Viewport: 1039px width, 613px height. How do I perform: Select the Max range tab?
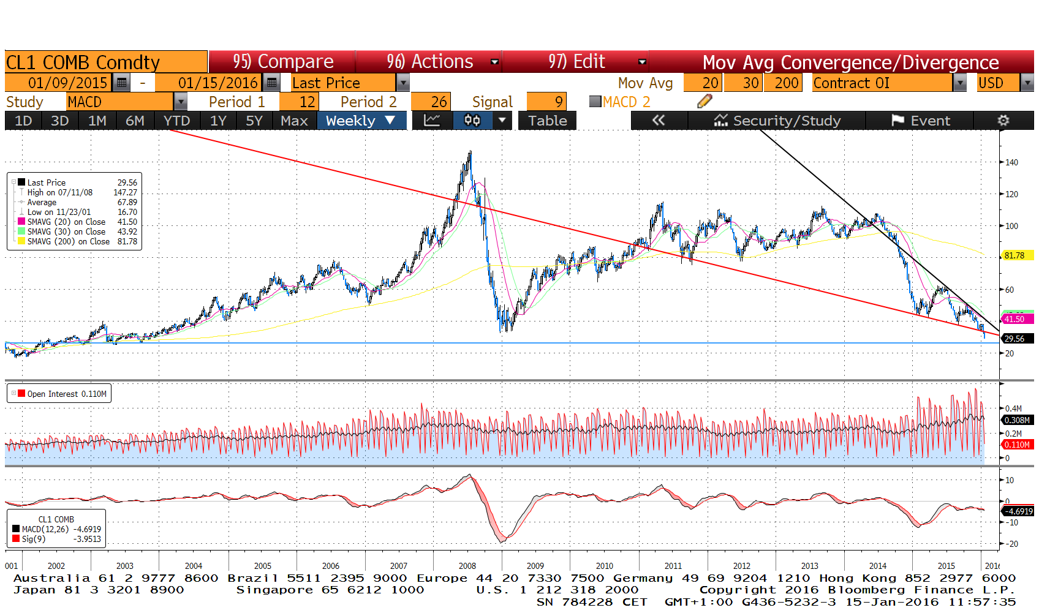(x=294, y=121)
